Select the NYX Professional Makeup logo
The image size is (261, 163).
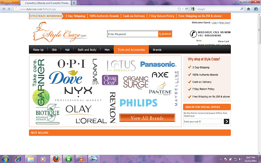78,94
